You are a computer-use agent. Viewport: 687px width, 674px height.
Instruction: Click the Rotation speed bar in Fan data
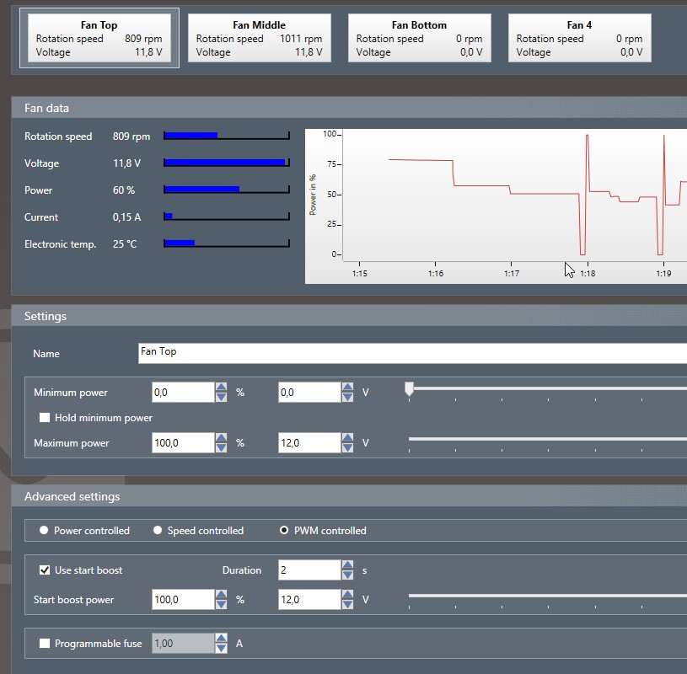(227, 136)
